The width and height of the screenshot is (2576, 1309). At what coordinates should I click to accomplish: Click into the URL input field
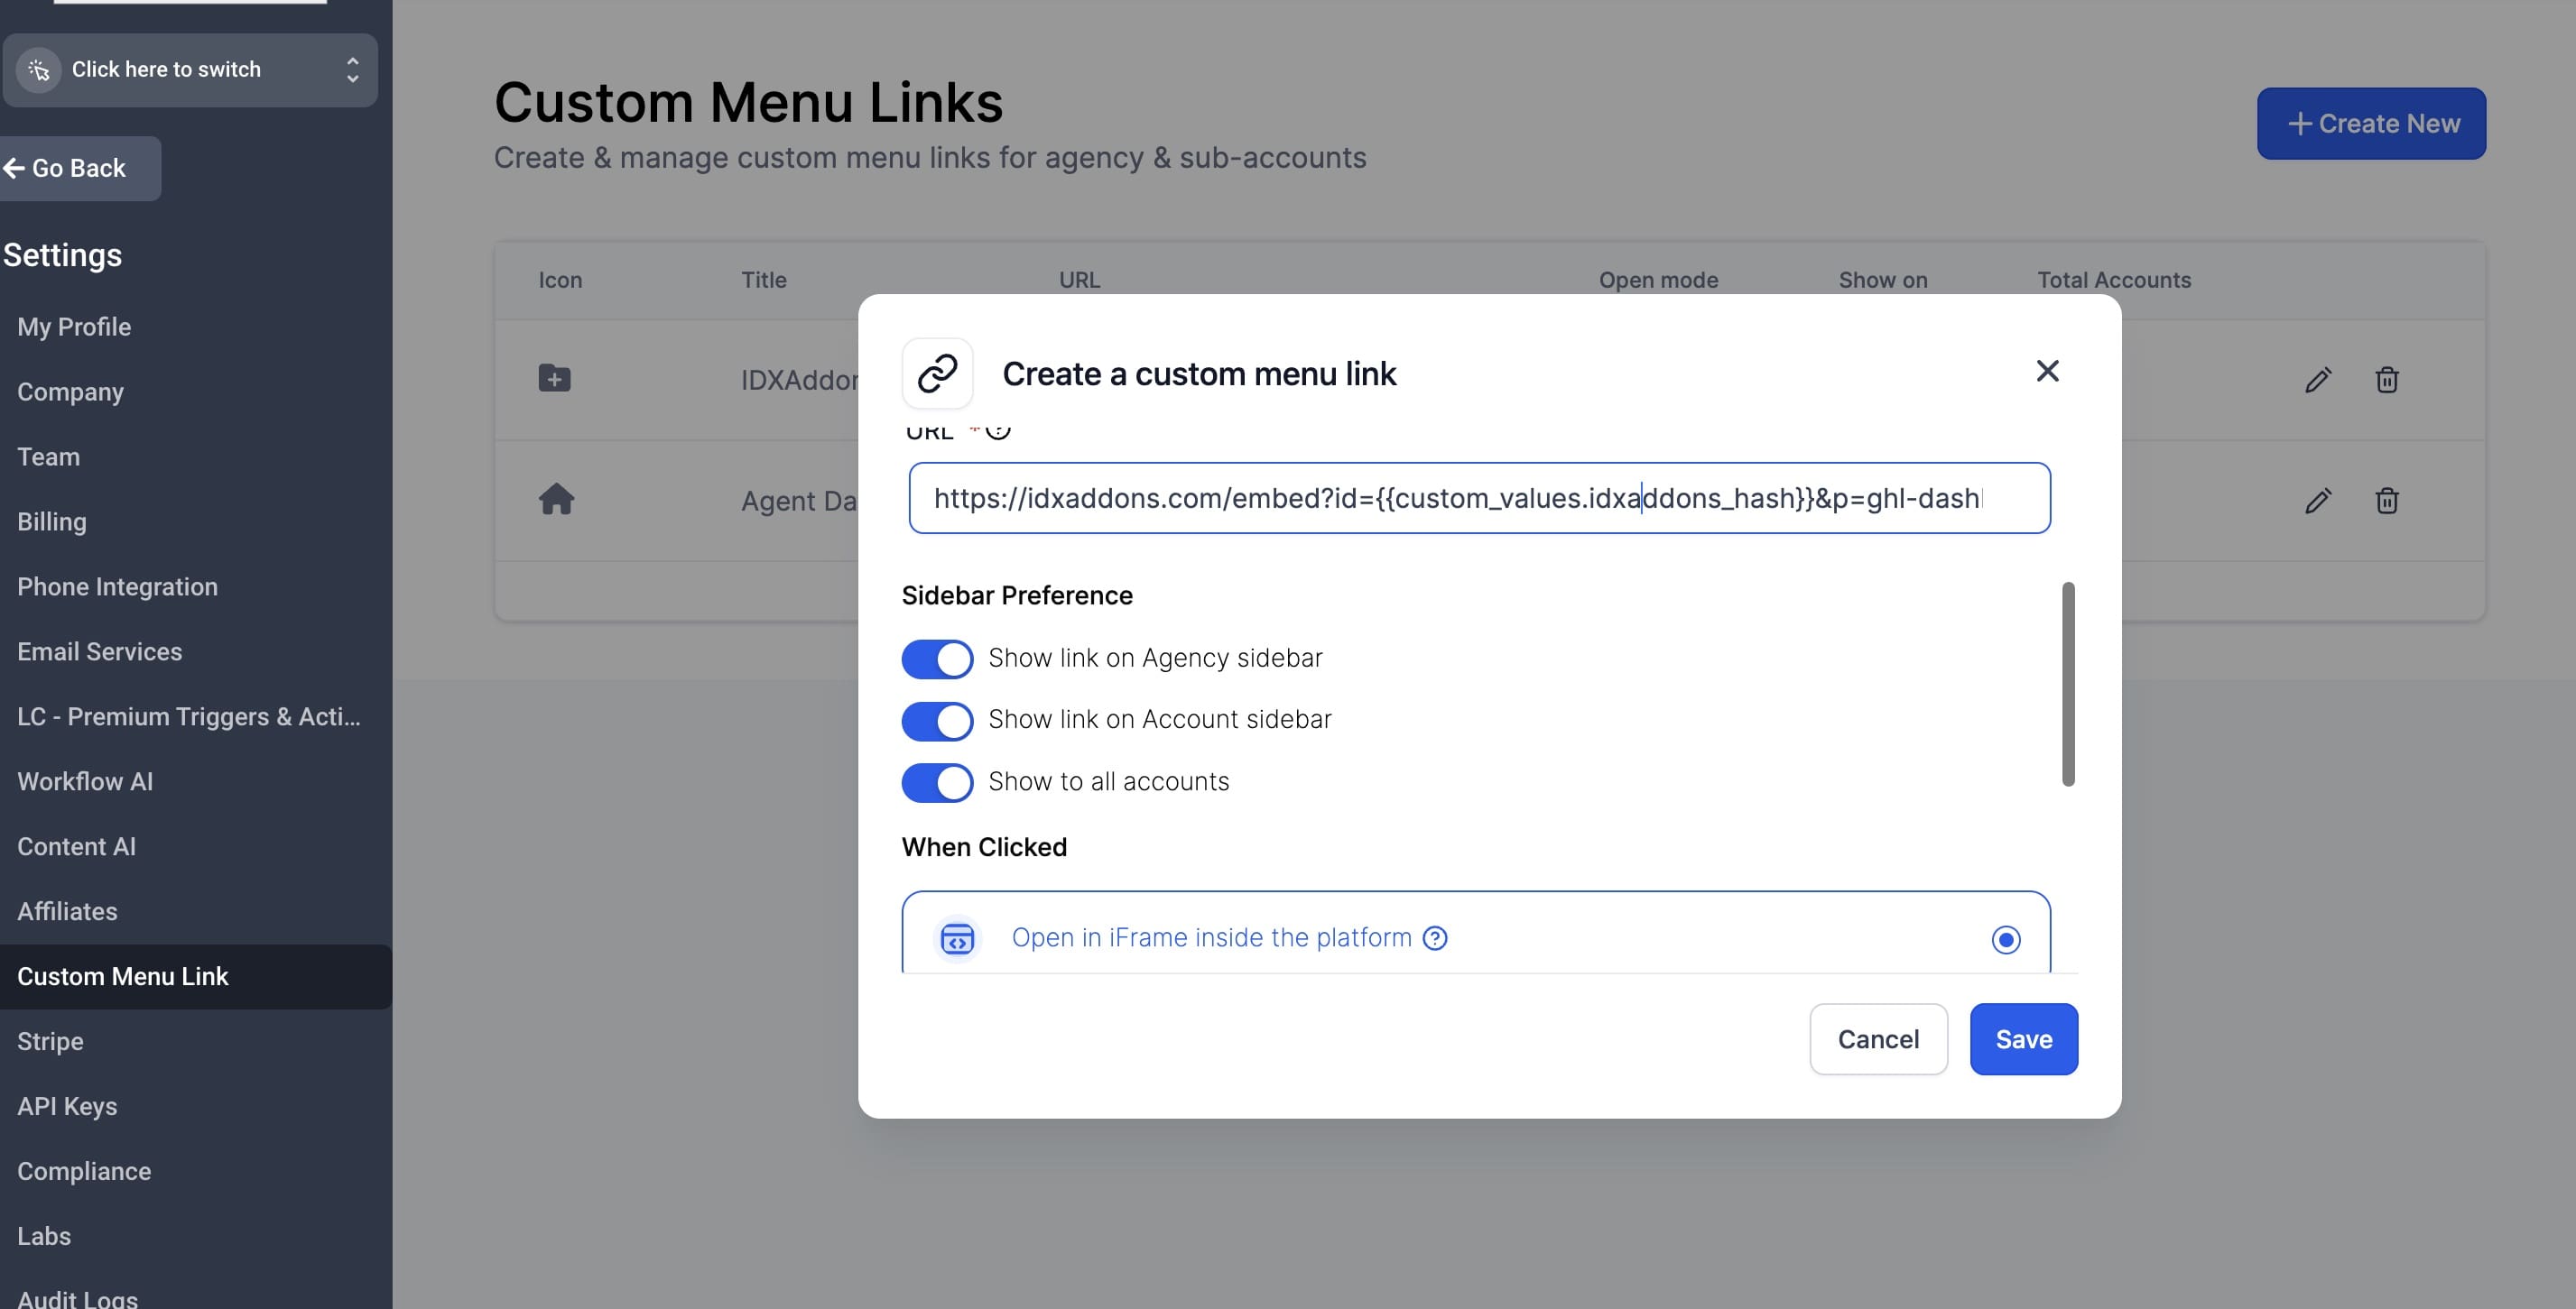click(x=1478, y=498)
